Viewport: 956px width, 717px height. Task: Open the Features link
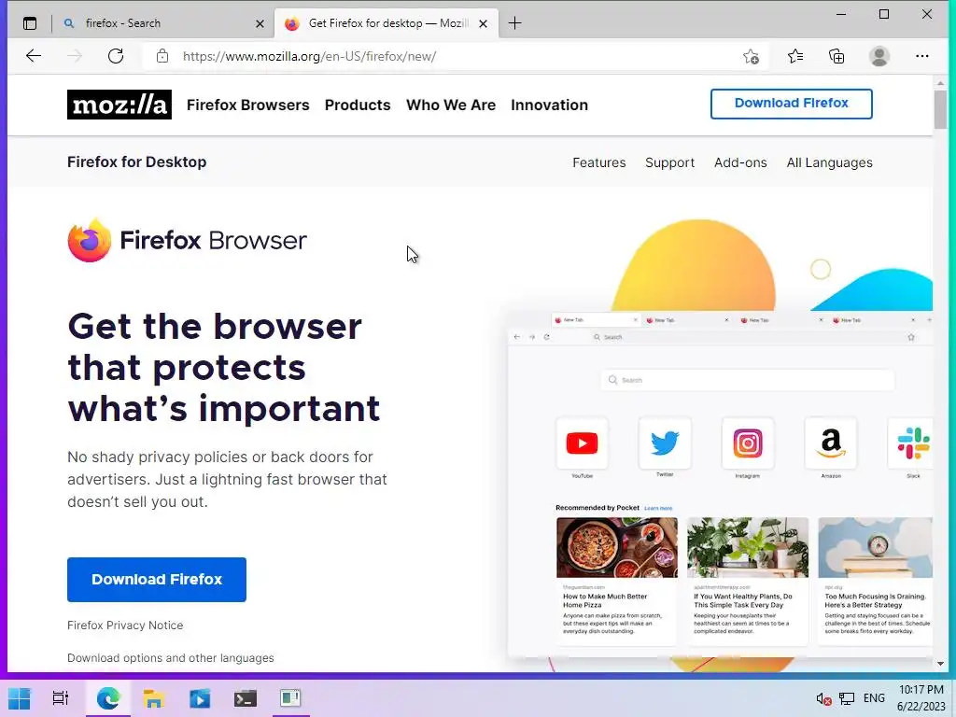point(598,162)
